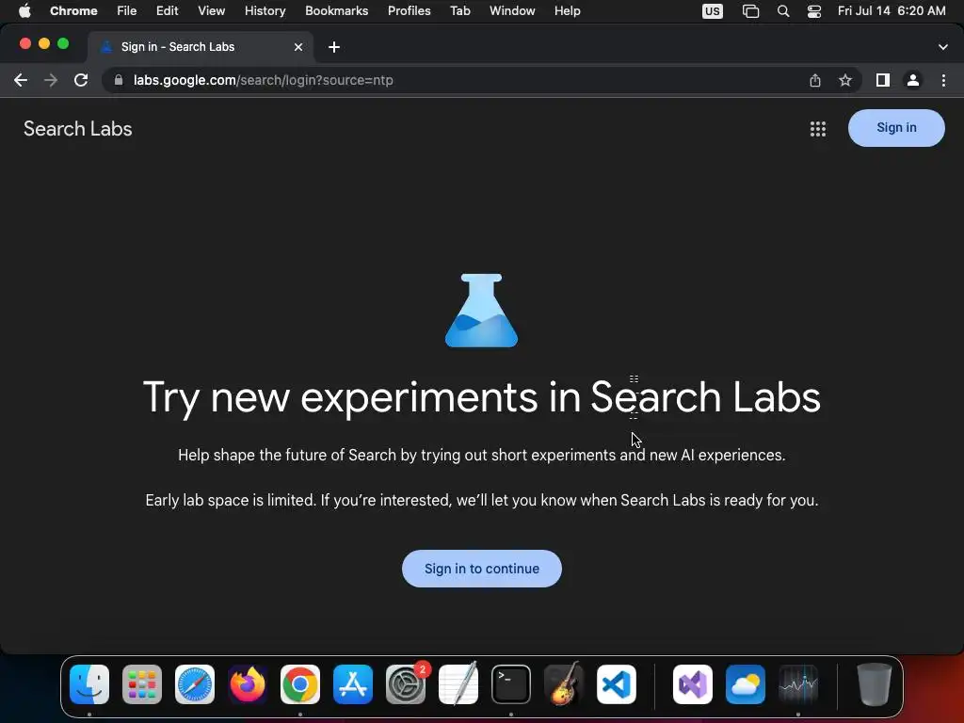Click the share page icon in address bar
Screen dimensions: 964x723
[814, 80]
